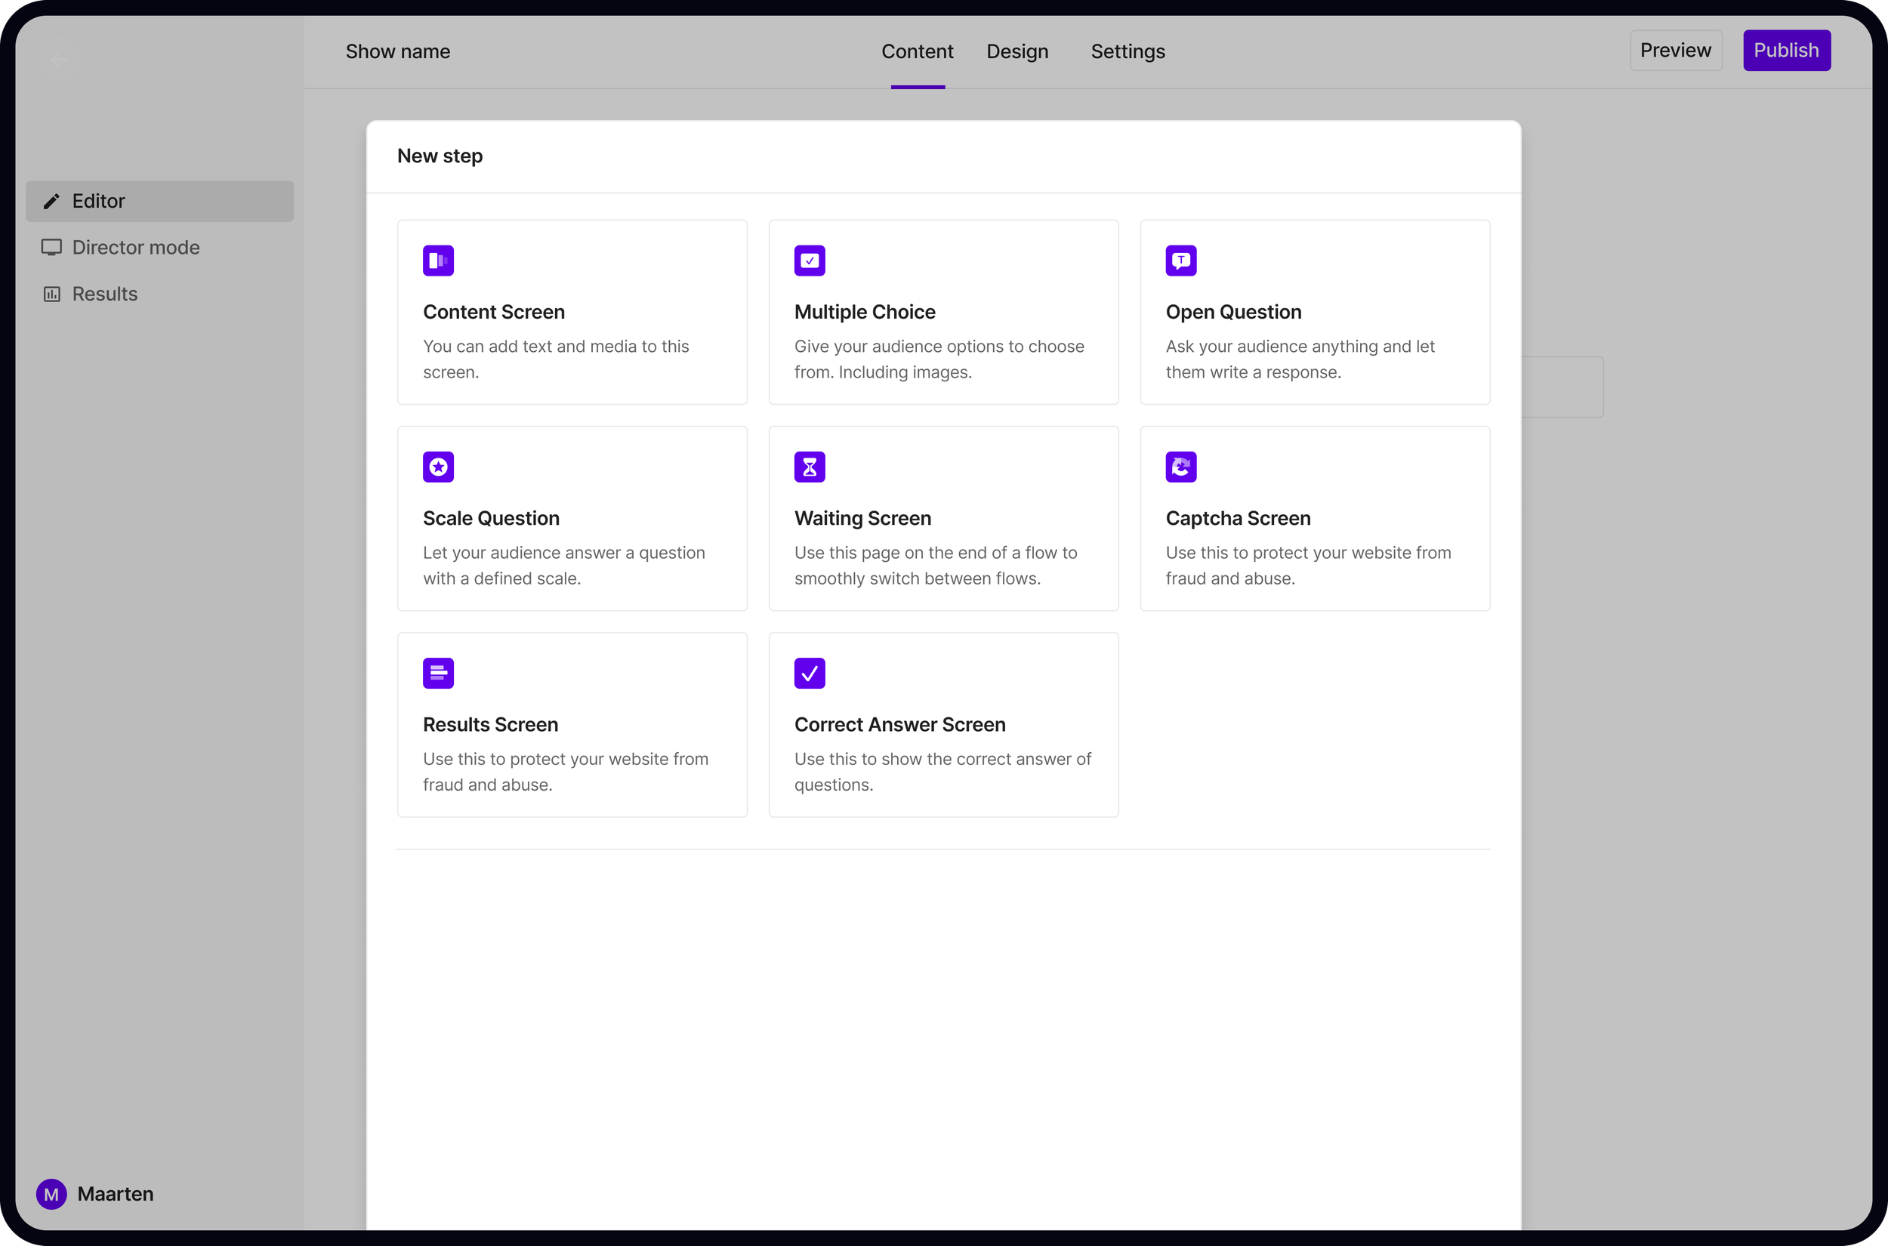Click the Captcha Screen refresh icon
Viewport: 1888px width, 1246px height.
1180,467
